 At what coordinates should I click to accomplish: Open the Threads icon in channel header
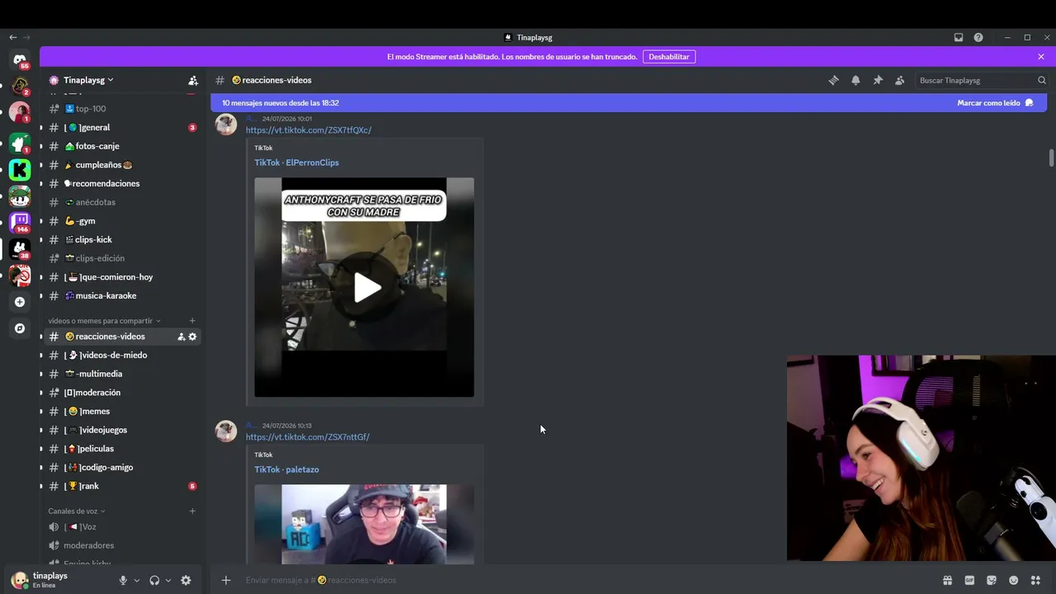coord(833,80)
